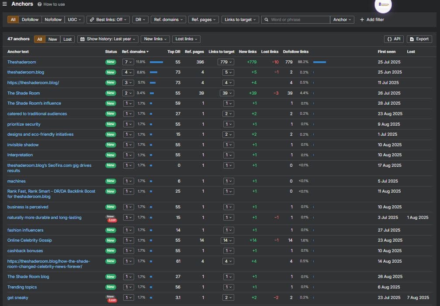Expand the 7 ref. domains for Theshaderoom
Screen dimensions: 440x306
point(128,62)
